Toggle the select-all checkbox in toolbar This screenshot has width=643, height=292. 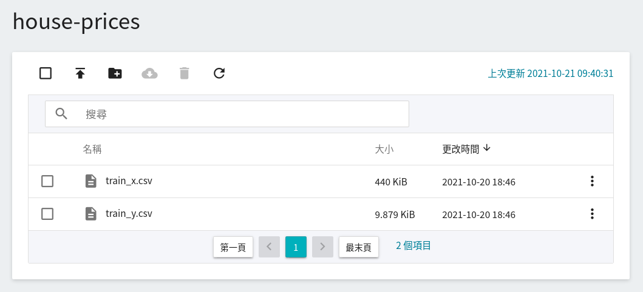46,73
